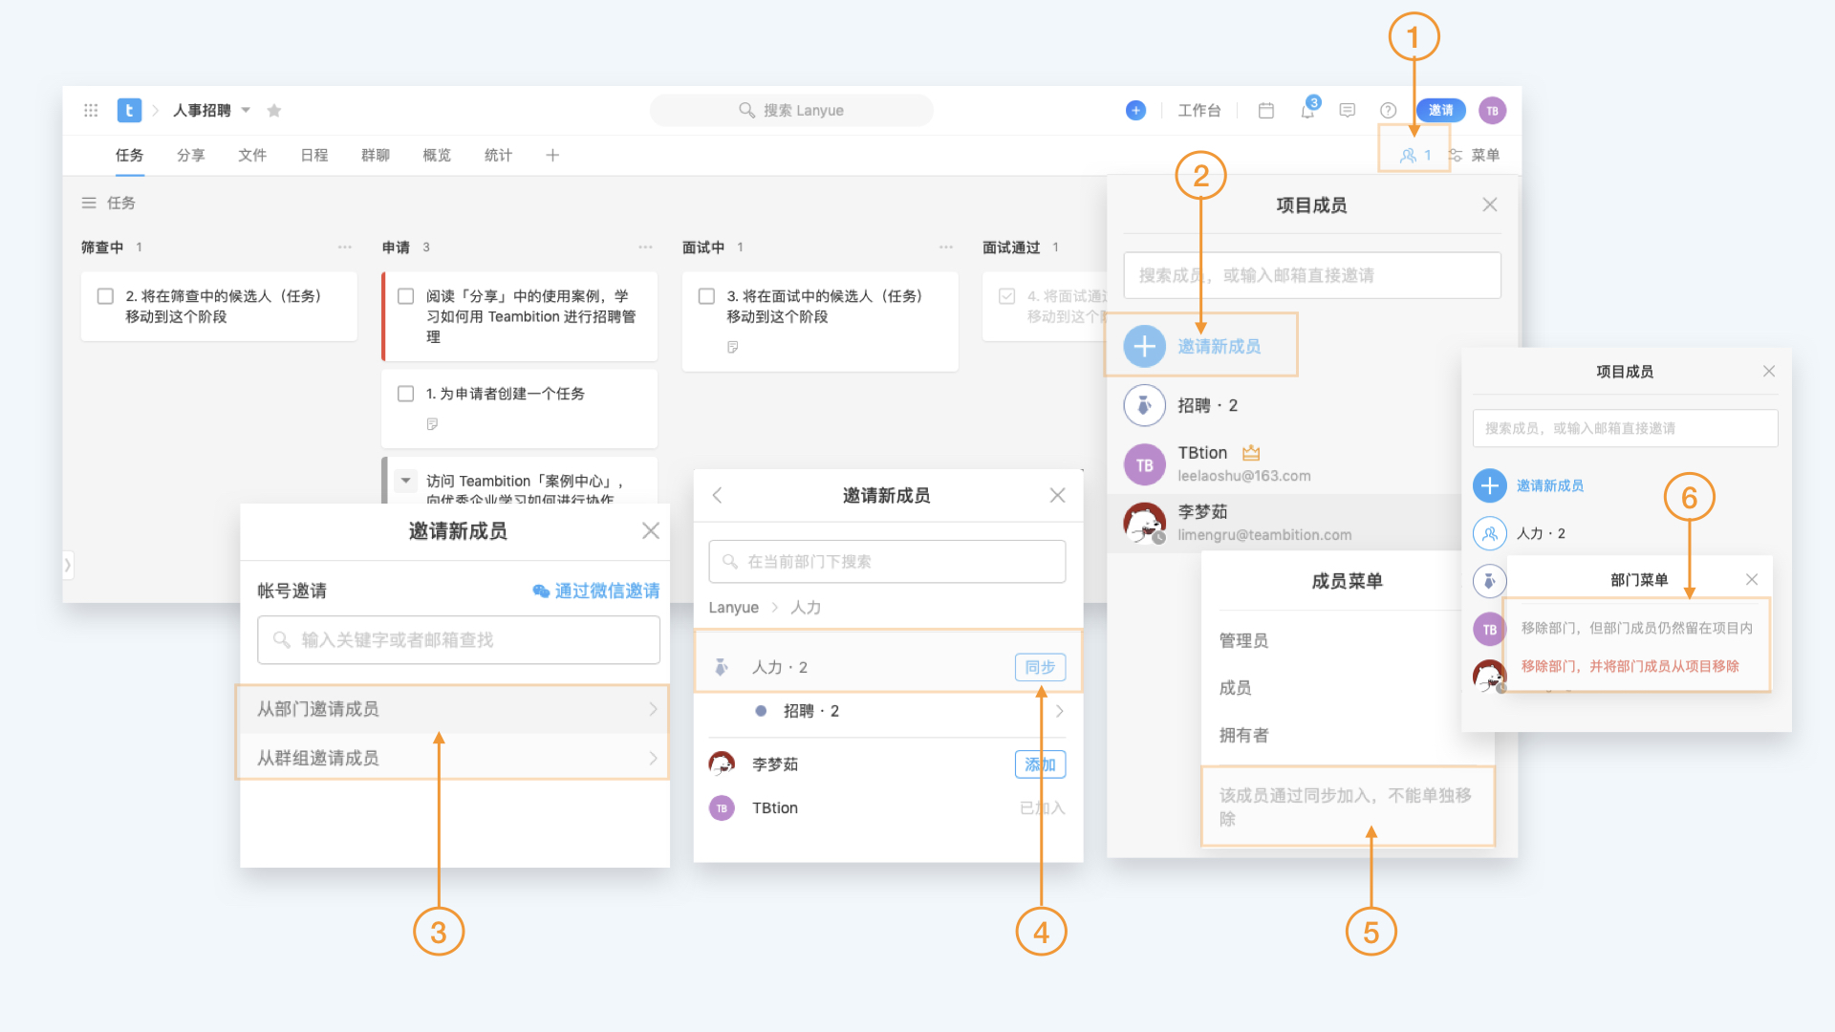Image resolution: width=1835 pixels, height=1032 pixels.
Task: Select member 李梦茹 in large 项目成员 panel
Action: click(x=1312, y=524)
